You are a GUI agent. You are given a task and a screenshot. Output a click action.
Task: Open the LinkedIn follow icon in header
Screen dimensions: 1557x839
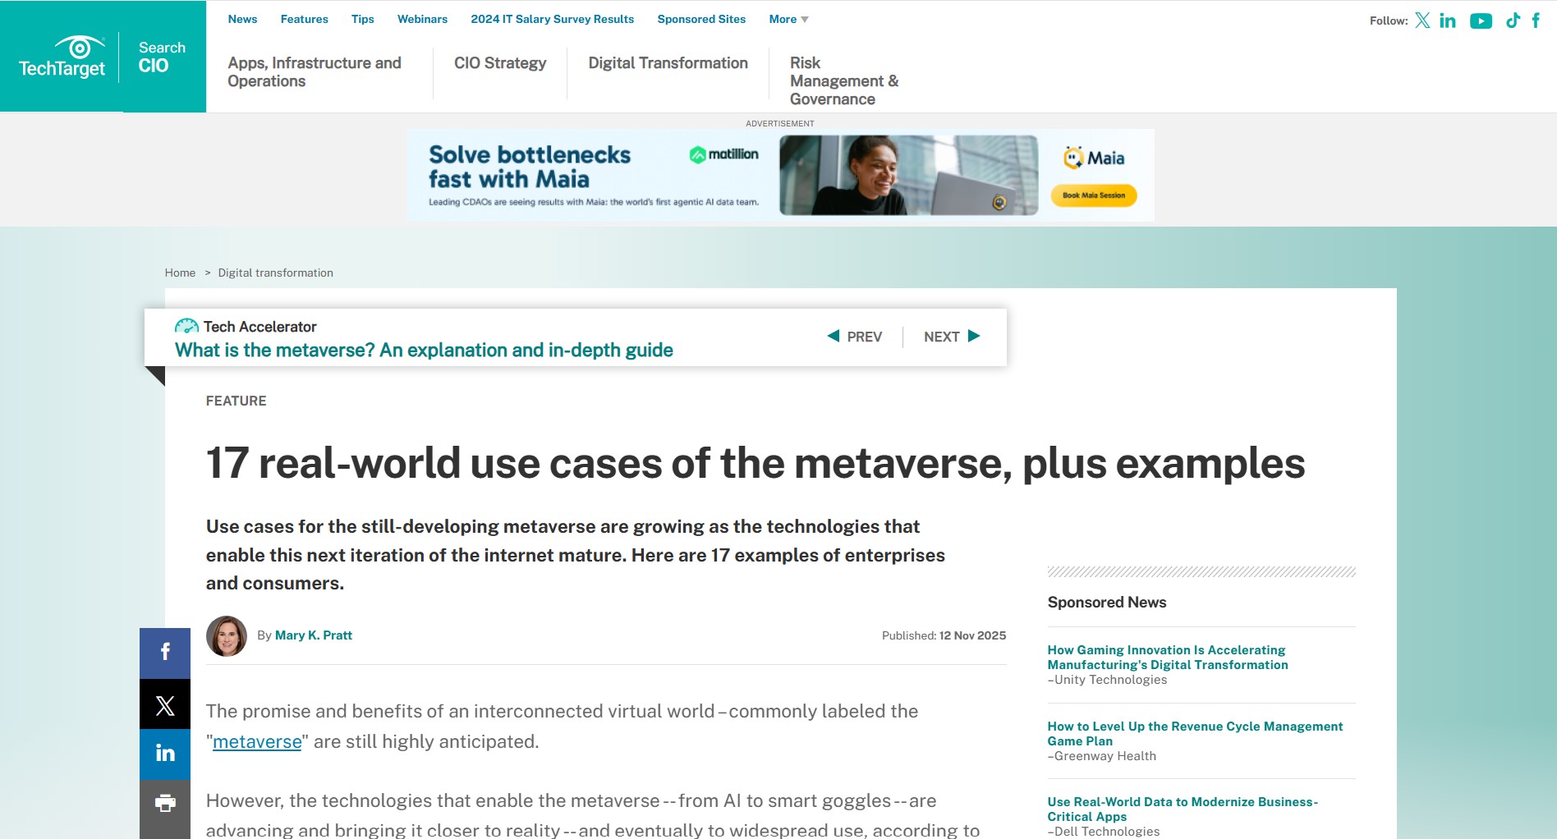point(1448,21)
